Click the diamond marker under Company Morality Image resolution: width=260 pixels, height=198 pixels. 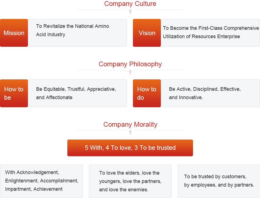coord(130,133)
